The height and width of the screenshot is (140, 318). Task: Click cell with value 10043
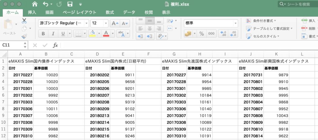[276, 116]
